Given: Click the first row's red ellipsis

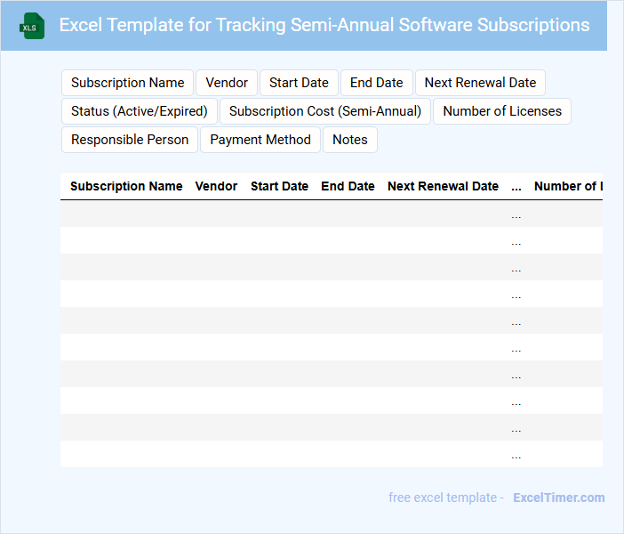Looking at the screenshot, I should (x=516, y=215).
